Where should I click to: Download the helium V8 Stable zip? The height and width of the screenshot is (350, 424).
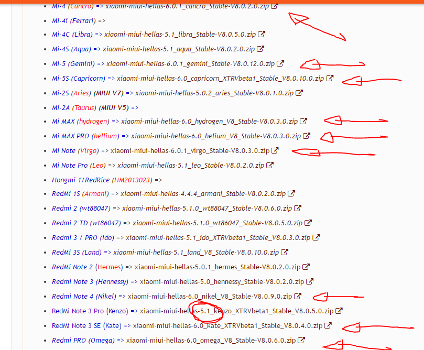point(216,136)
